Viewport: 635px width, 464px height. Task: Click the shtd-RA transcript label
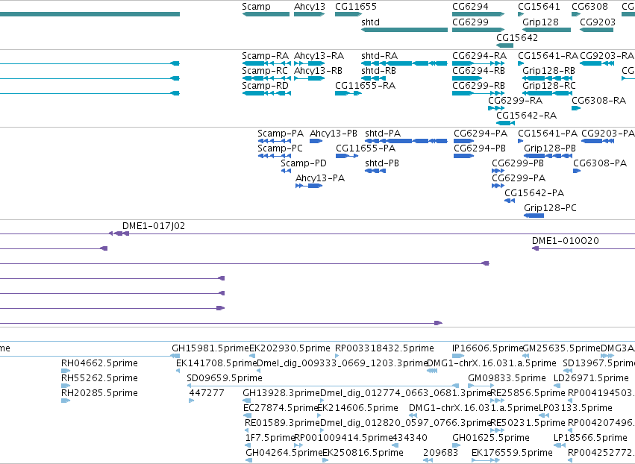(x=380, y=55)
